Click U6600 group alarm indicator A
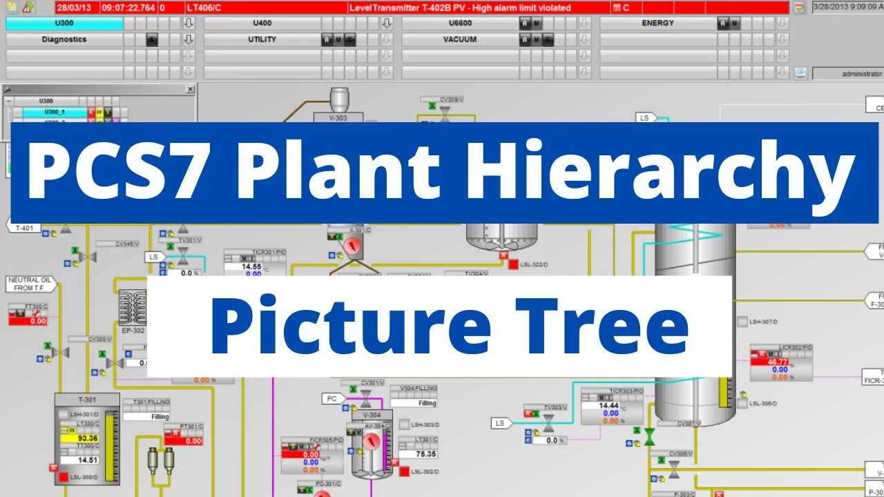884x497 pixels. pyautogui.click(x=525, y=23)
